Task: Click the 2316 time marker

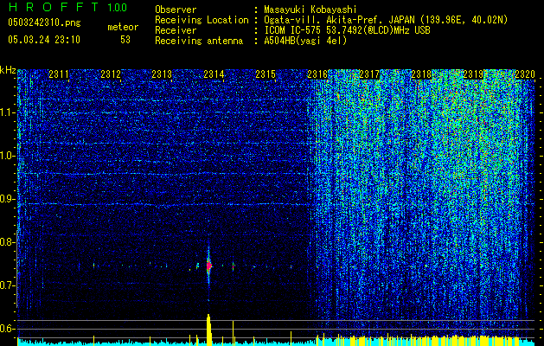Action: coord(317,74)
